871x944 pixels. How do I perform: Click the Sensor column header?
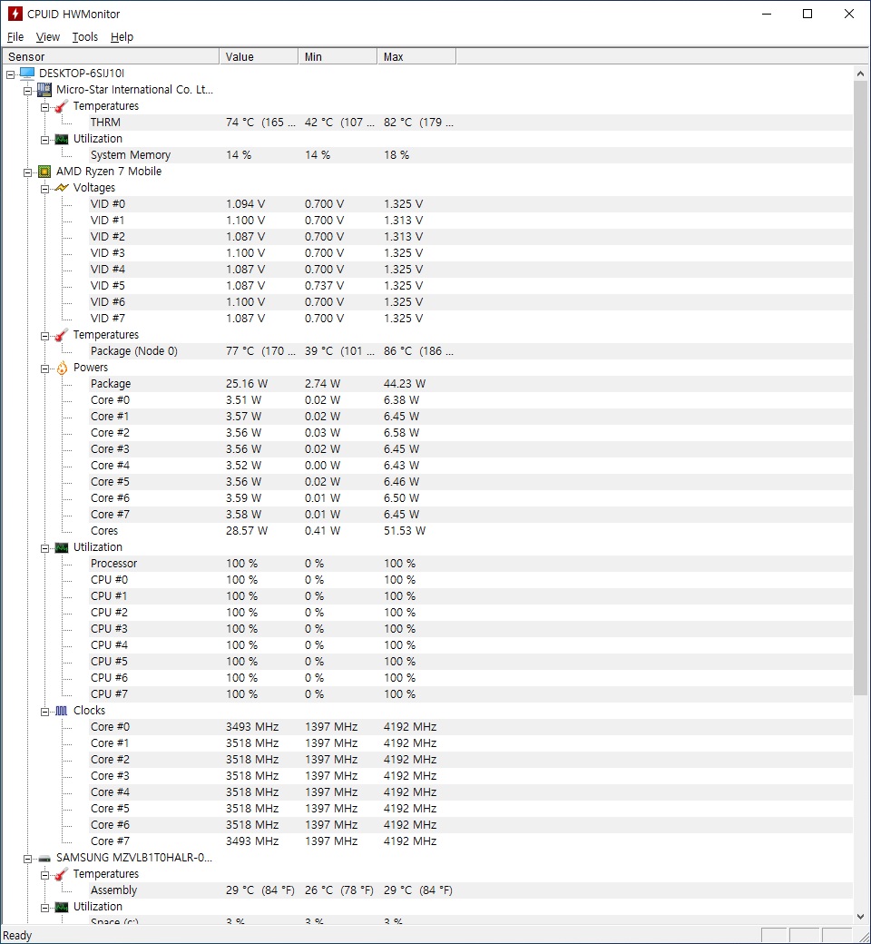111,56
